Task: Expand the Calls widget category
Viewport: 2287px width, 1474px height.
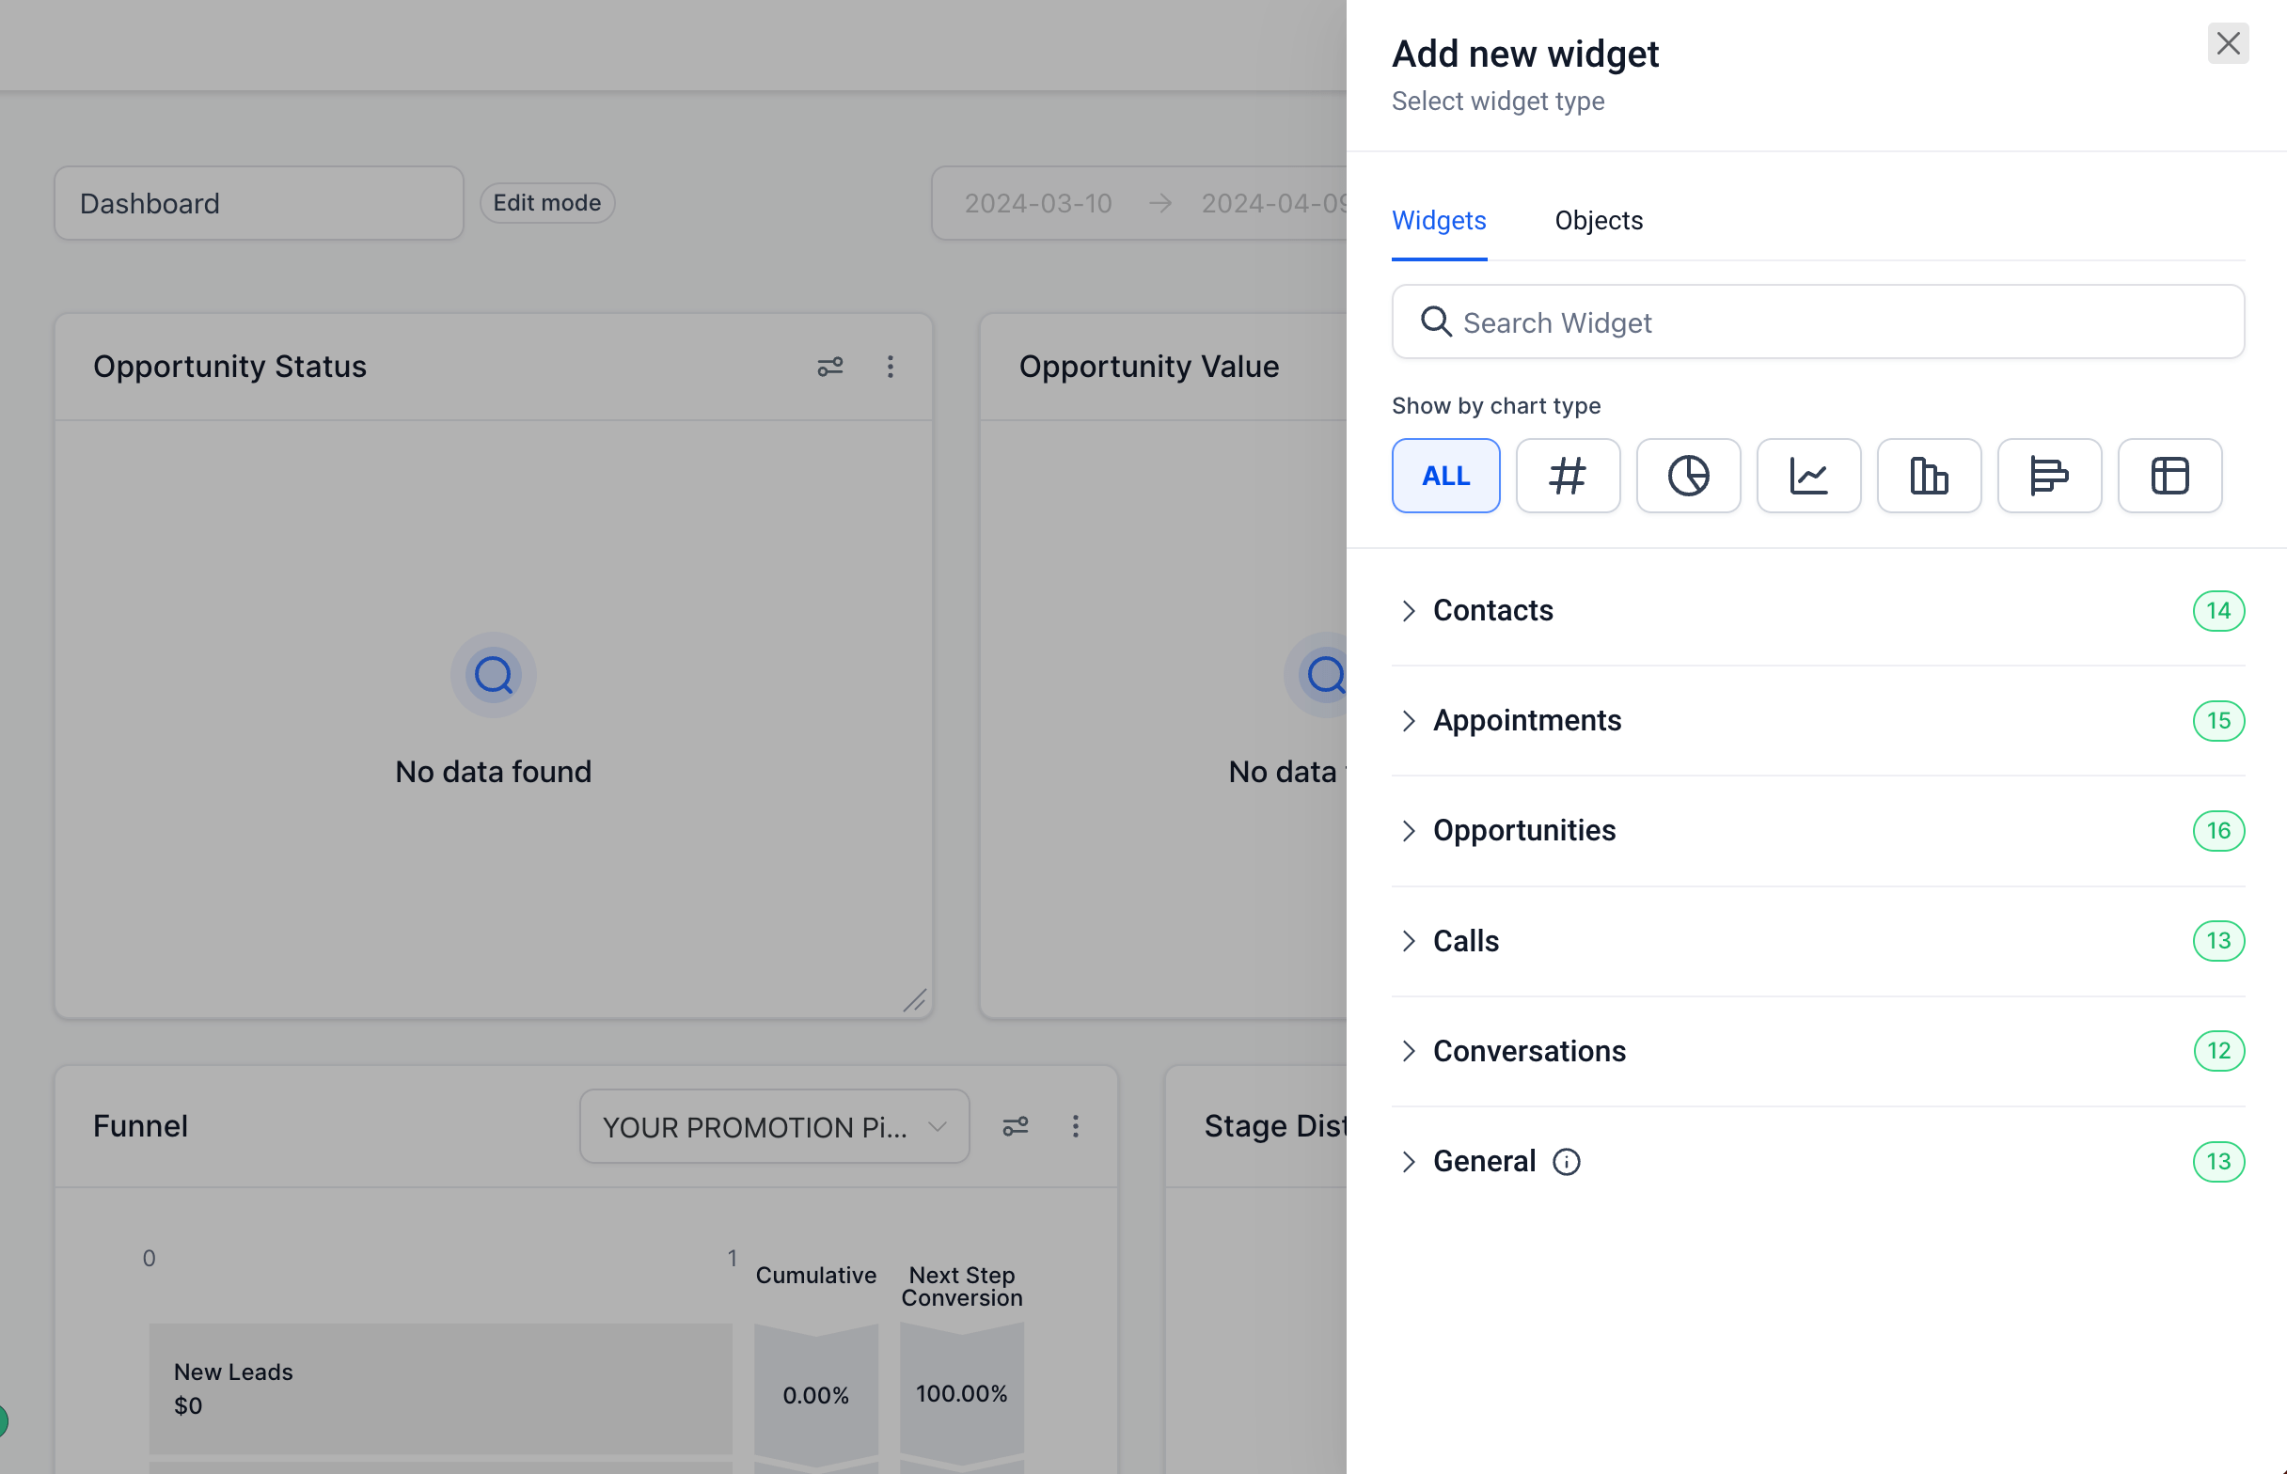Action: (x=1465, y=941)
